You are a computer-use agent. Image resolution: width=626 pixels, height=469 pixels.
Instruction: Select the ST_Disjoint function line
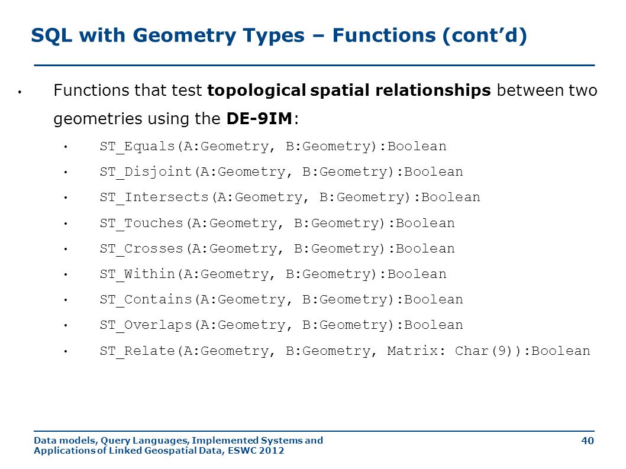pyautogui.click(x=282, y=172)
